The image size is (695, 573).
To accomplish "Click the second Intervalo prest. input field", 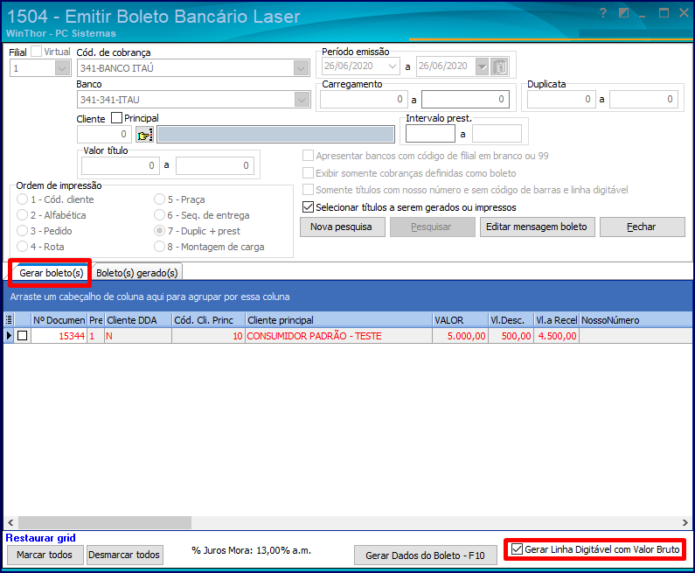I will pos(497,134).
